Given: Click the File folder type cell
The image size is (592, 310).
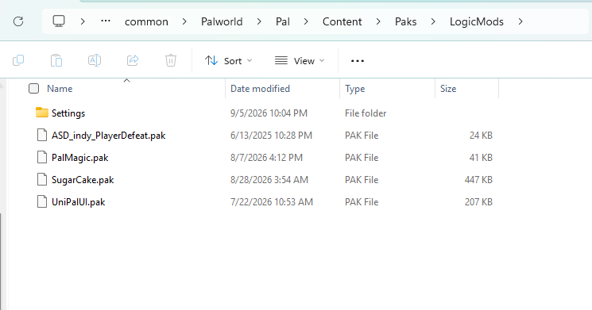Looking at the screenshot, I should [366, 113].
